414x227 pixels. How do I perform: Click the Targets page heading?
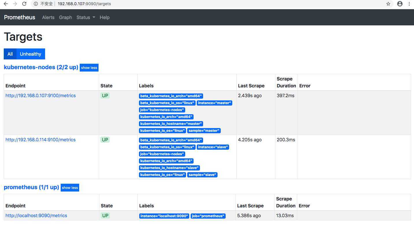[x=23, y=37]
